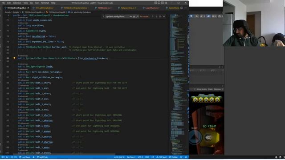This screenshot has width=285, height=160.
Task: Click the variable right_collision_rectangle
Action: point(47,77)
